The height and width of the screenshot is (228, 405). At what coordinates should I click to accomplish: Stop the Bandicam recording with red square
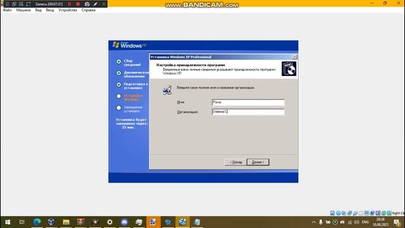pos(78,4)
